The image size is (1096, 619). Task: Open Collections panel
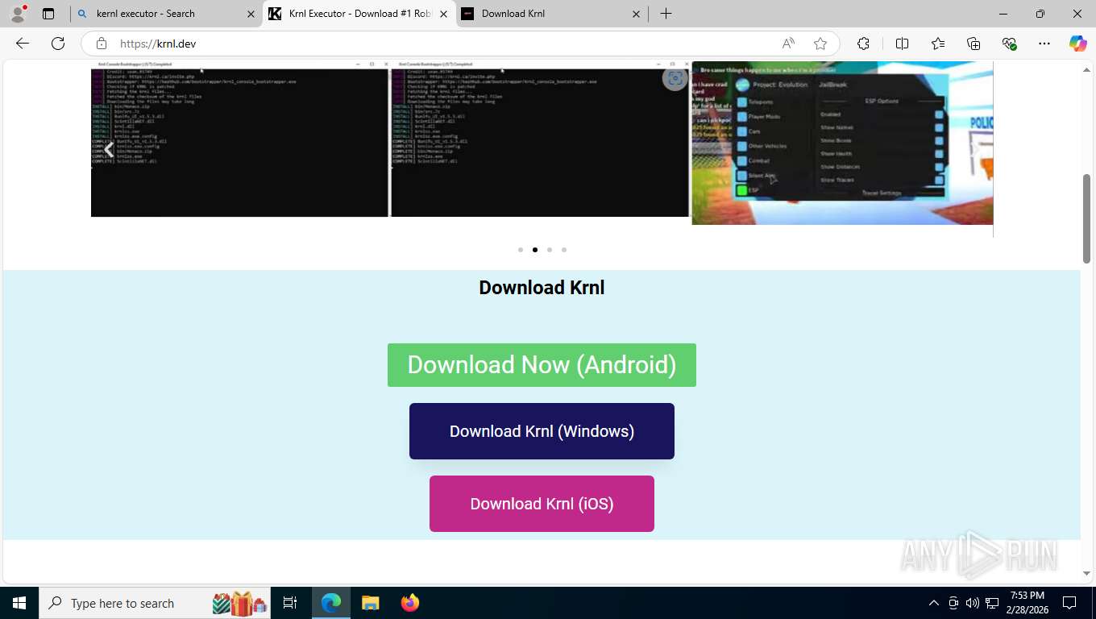point(974,44)
